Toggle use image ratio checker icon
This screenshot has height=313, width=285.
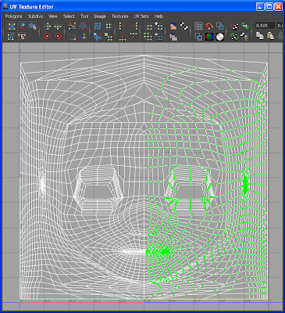245,37
